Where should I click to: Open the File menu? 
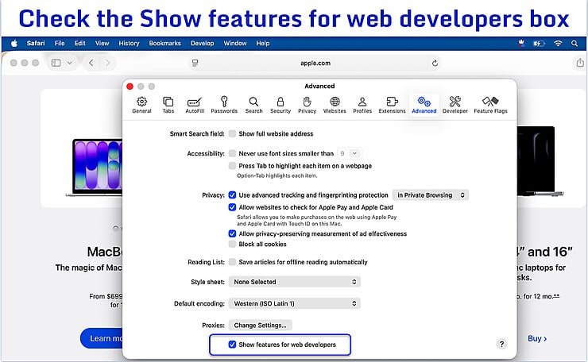click(x=60, y=44)
